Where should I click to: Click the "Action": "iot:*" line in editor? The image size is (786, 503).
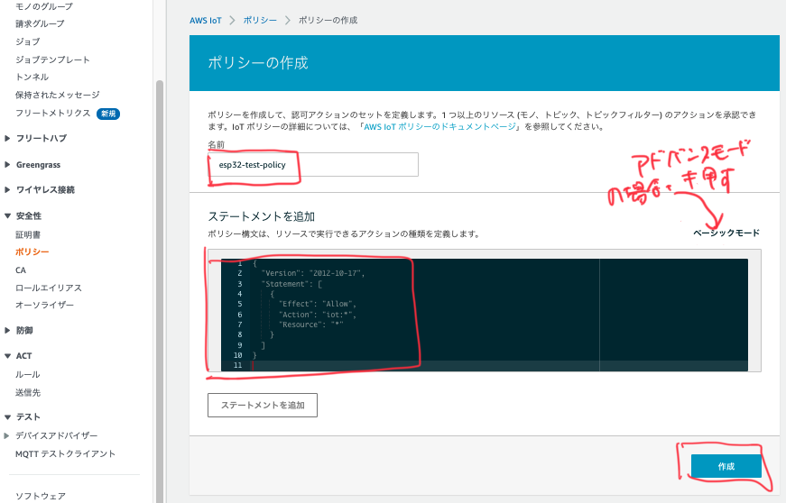(318, 315)
